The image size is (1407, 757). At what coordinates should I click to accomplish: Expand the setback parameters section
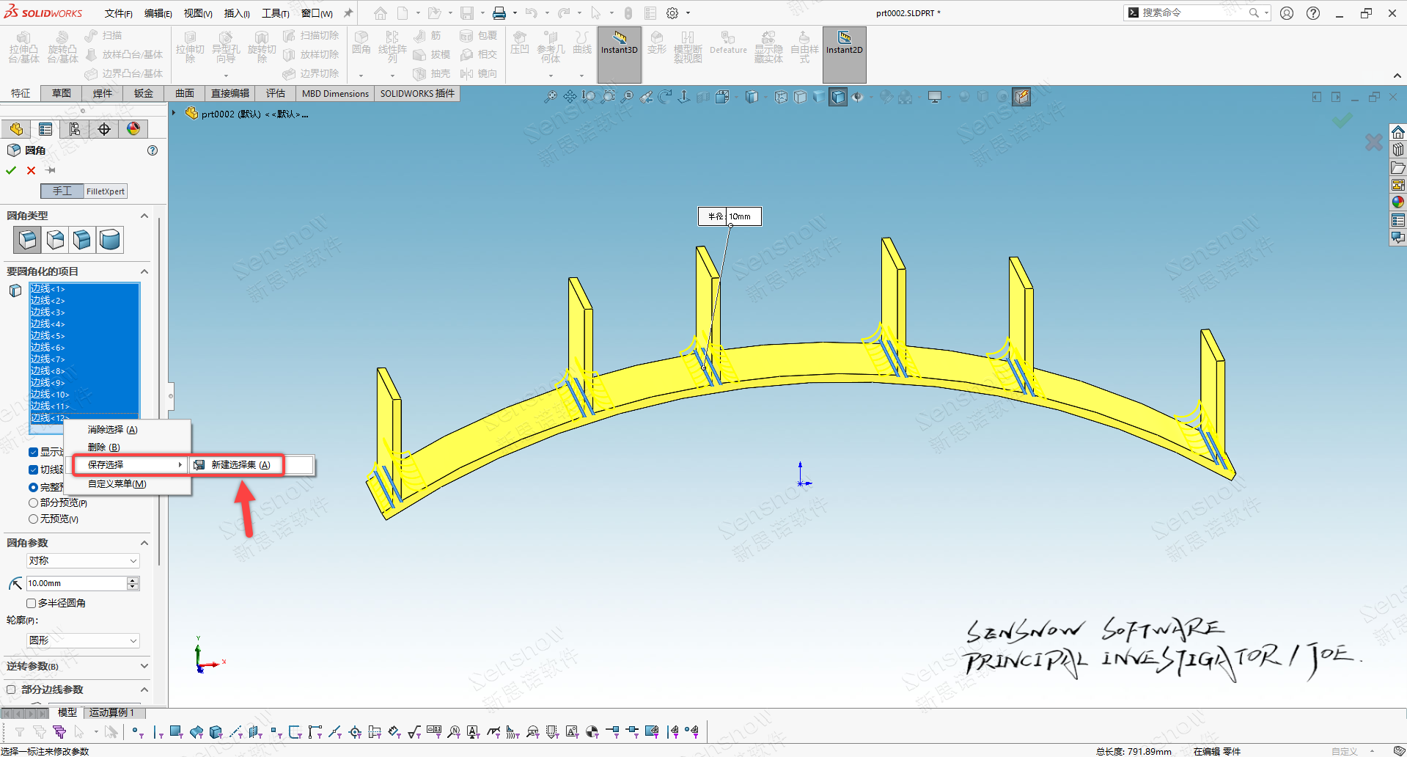(x=144, y=666)
